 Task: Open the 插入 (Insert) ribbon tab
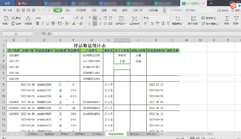tap(68, 10)
